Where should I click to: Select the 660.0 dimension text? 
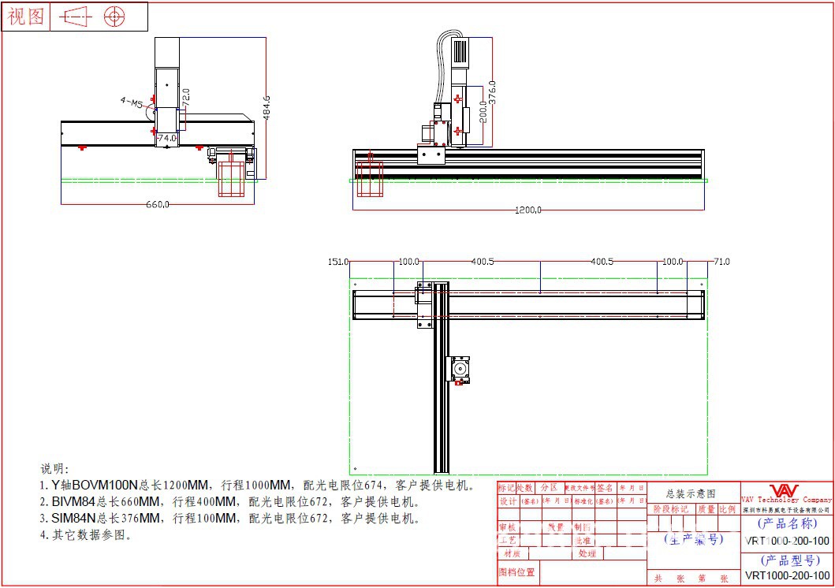tap(158, 205)
